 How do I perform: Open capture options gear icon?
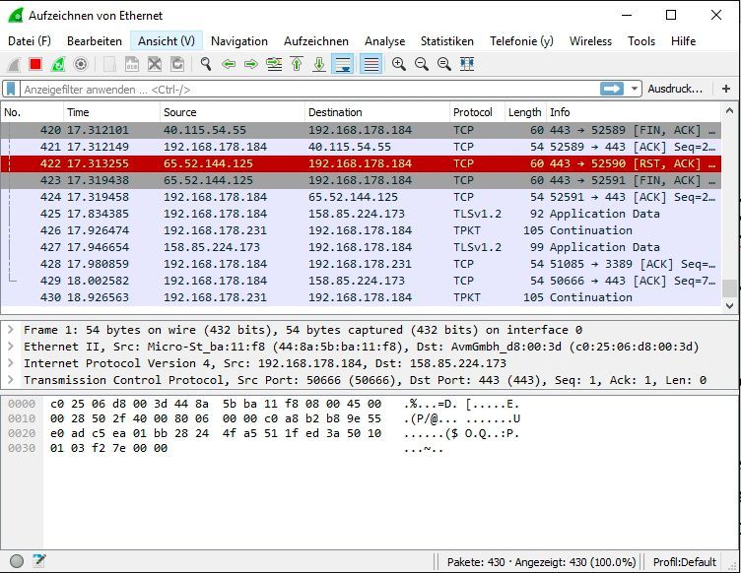[x=81, y=64]
